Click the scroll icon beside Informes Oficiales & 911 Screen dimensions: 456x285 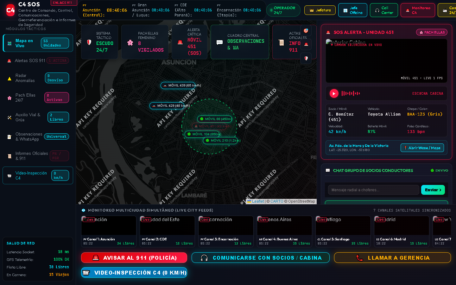coord(9,156)
